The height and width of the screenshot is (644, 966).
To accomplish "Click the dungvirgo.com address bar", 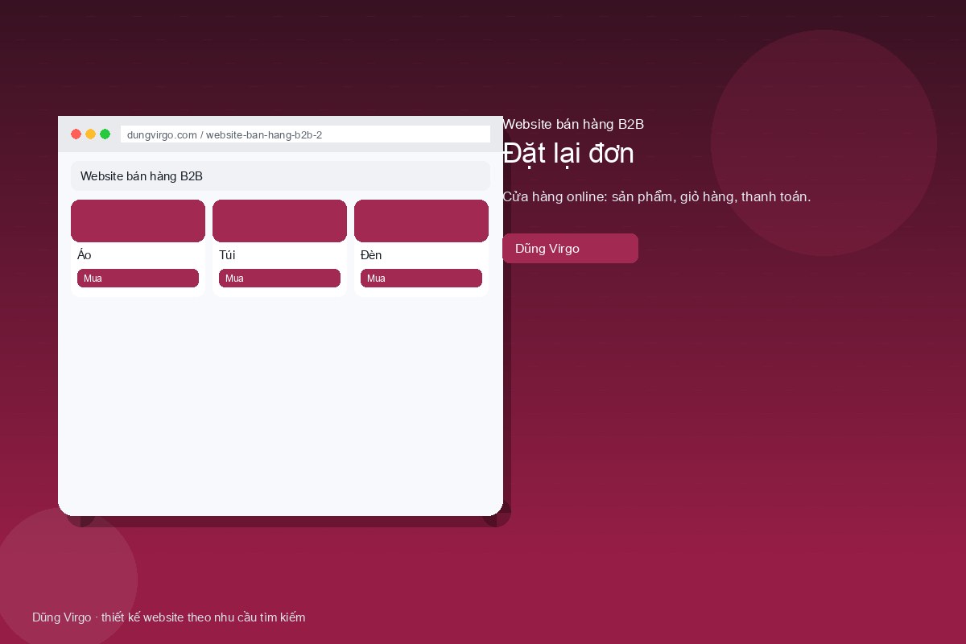I will 305,134.
